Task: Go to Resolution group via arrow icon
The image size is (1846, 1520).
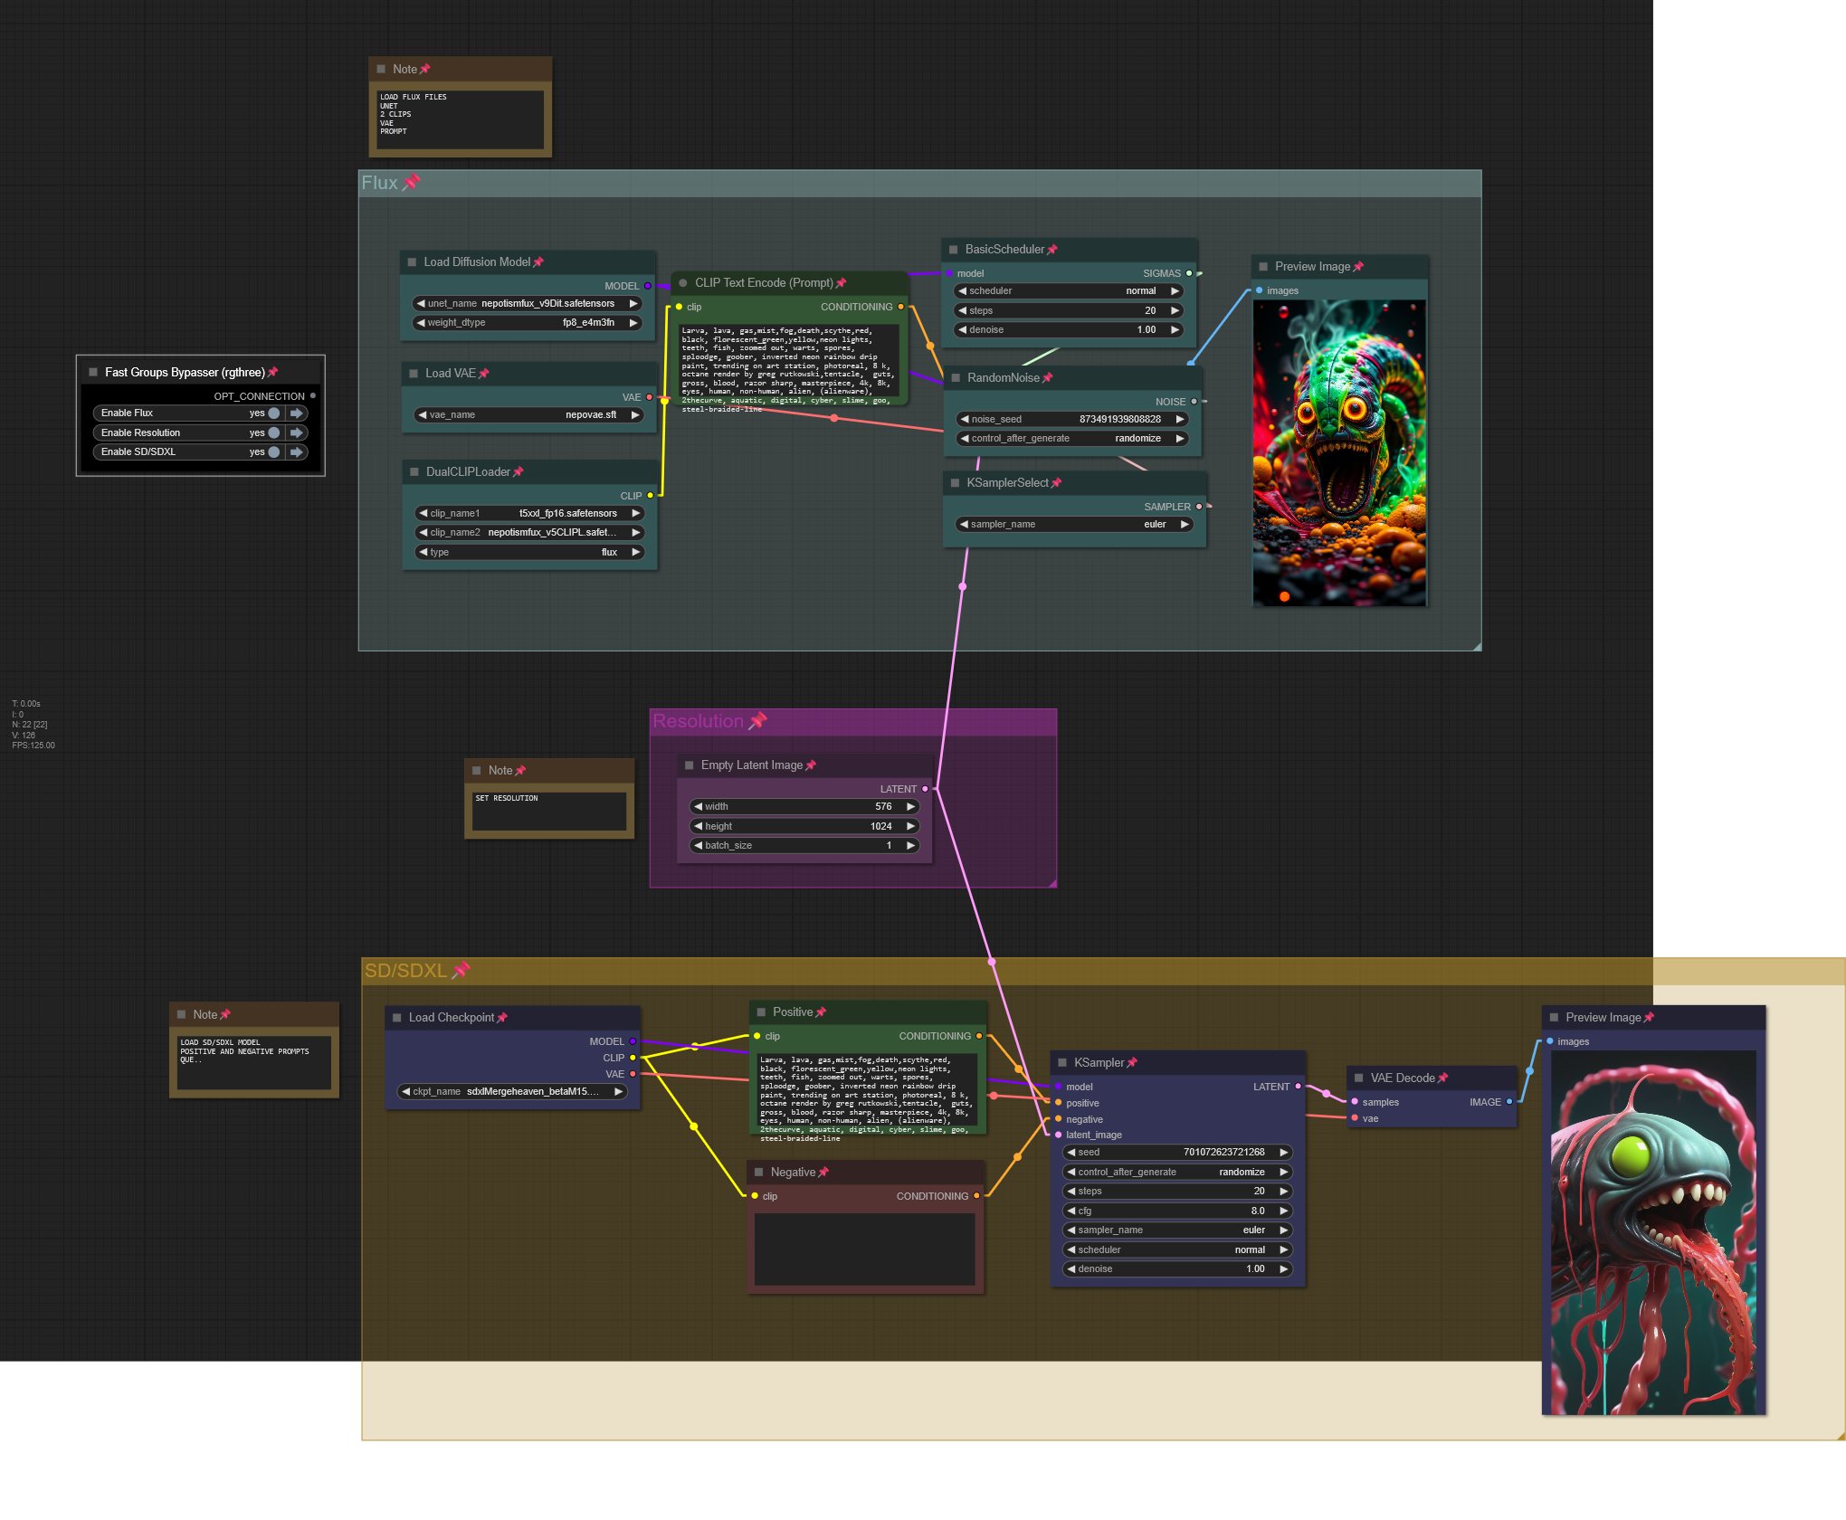Action: pos(297,433)
